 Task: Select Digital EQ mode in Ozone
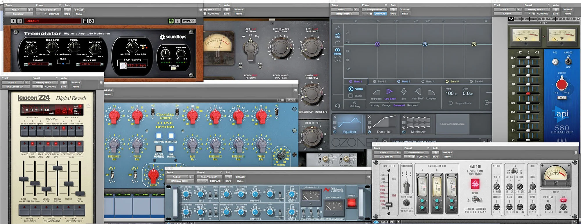[355, 96]
